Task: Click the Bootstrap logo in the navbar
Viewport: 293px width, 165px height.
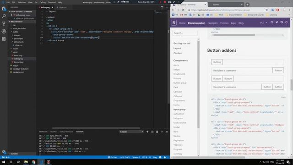Action: (174, 23)
